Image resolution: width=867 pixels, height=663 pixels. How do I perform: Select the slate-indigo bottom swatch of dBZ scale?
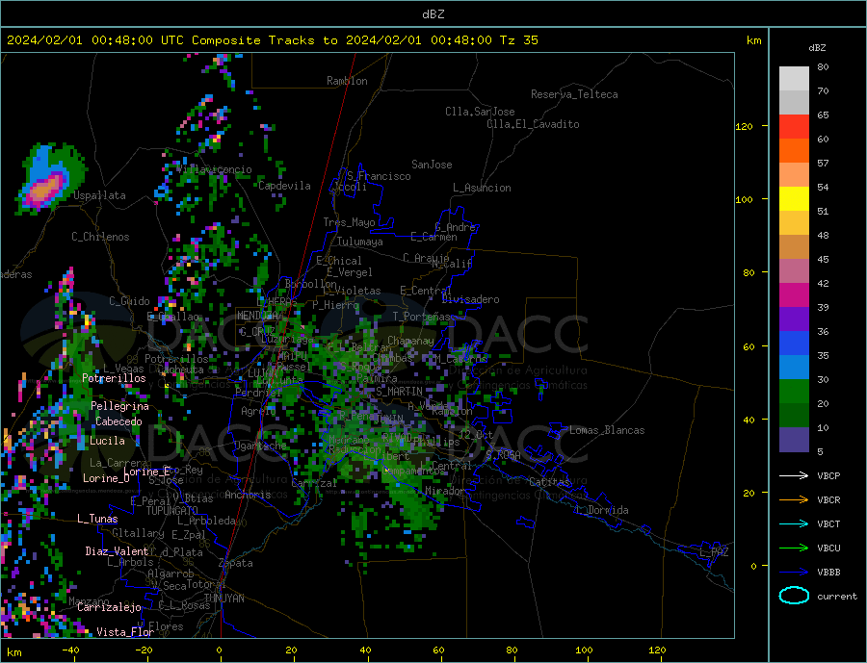[x=794, y=440]
